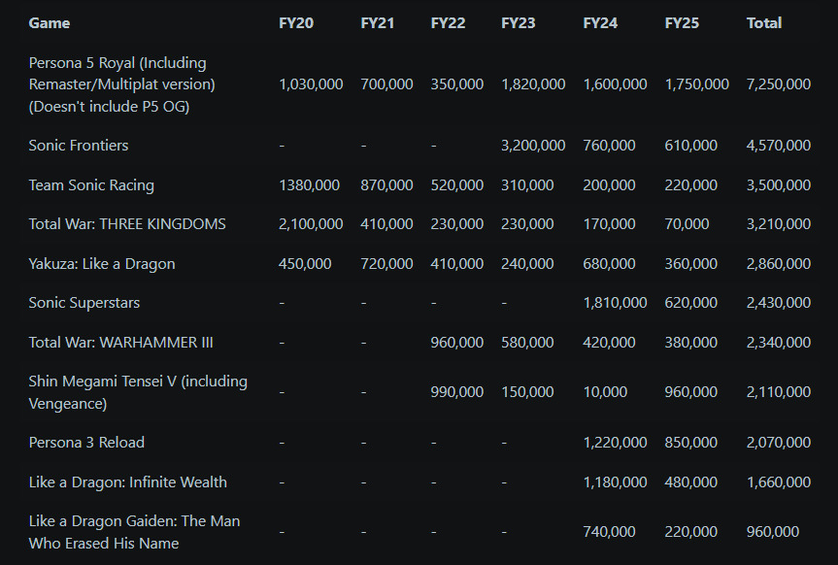Click Shin Megami Tensei V game name
The width and height of the screenshot is (838, 565).
(138, 392)
